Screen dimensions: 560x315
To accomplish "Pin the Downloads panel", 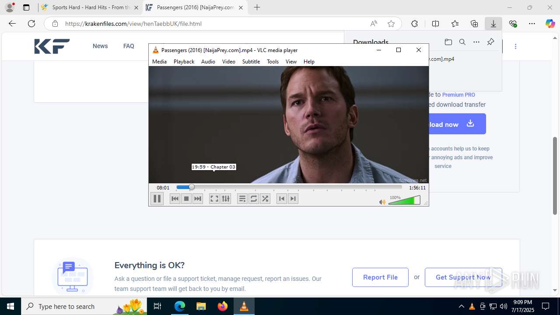I will (x=490, y=42).
